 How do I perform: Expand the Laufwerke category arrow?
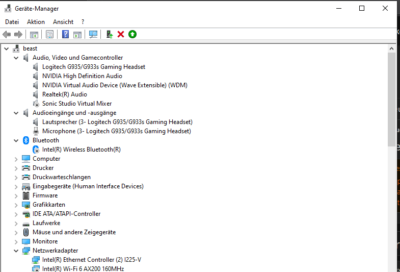click(x=16, y=224)
